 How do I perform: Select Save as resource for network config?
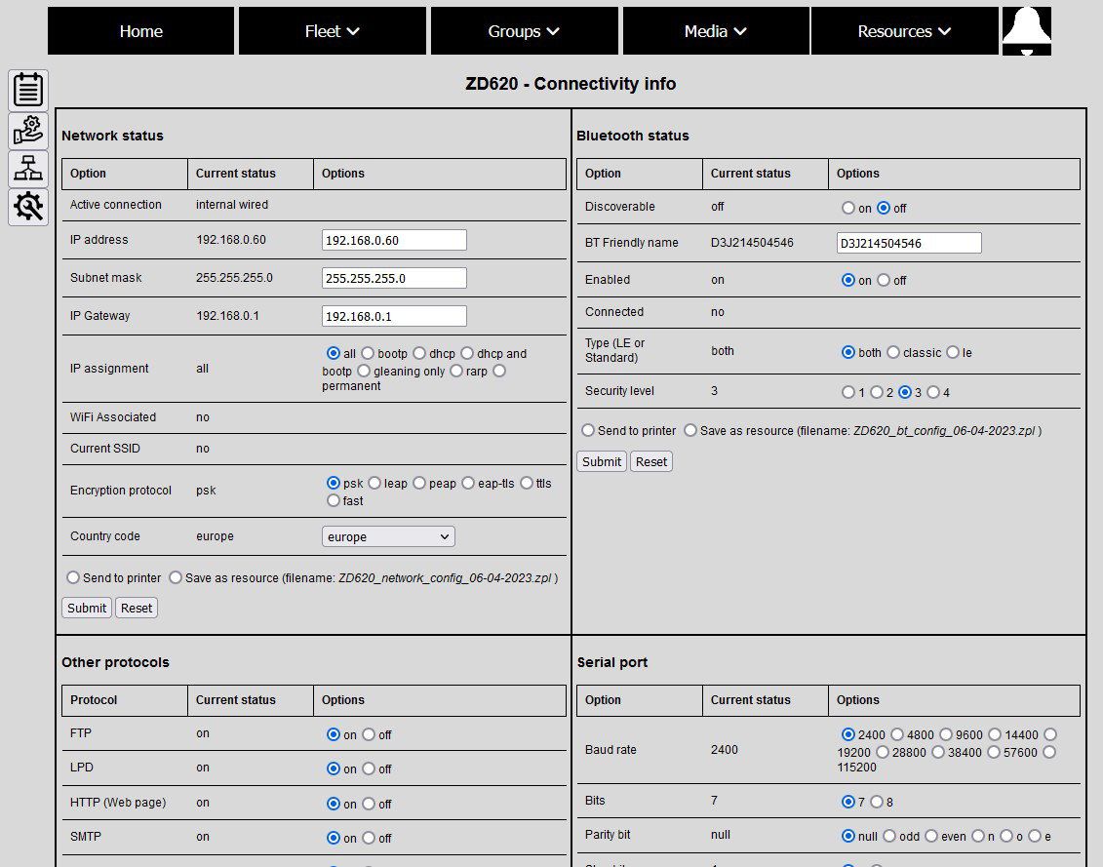pos(176,577)
